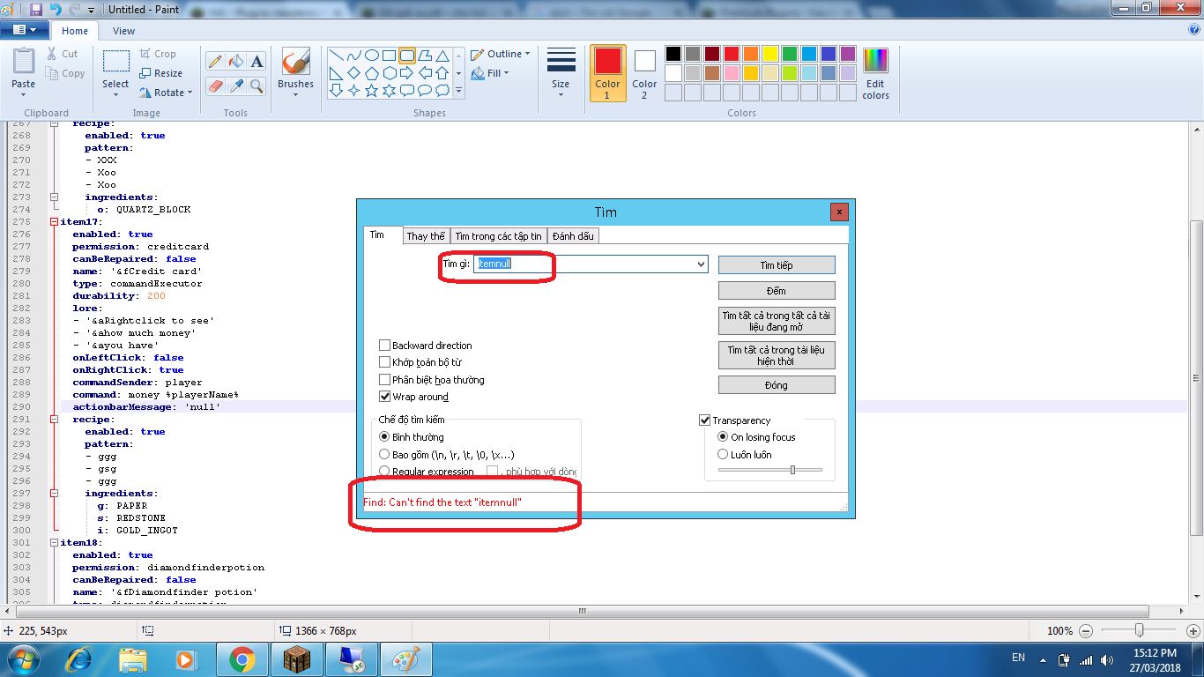Image resolution: width=1204 pixels, height=677 pixels.
Task: Click the zoom slider in status bar
Action: point(1140,631)
